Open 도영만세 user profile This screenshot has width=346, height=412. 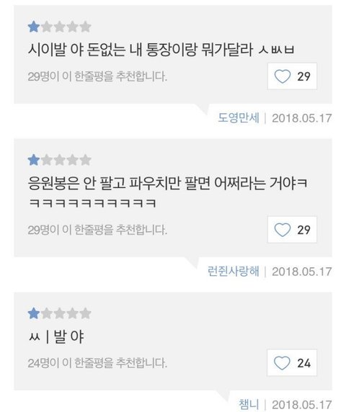(239, 117)
